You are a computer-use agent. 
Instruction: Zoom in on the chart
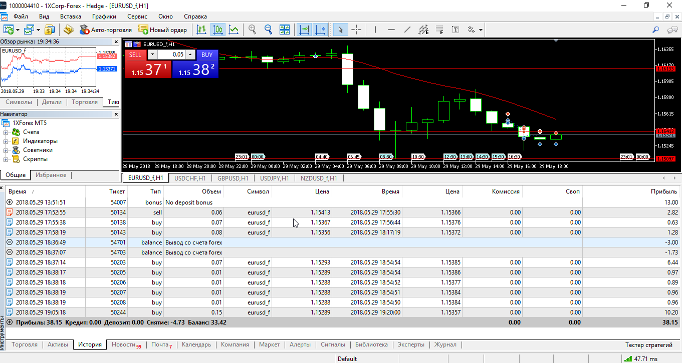pos(252,30)
